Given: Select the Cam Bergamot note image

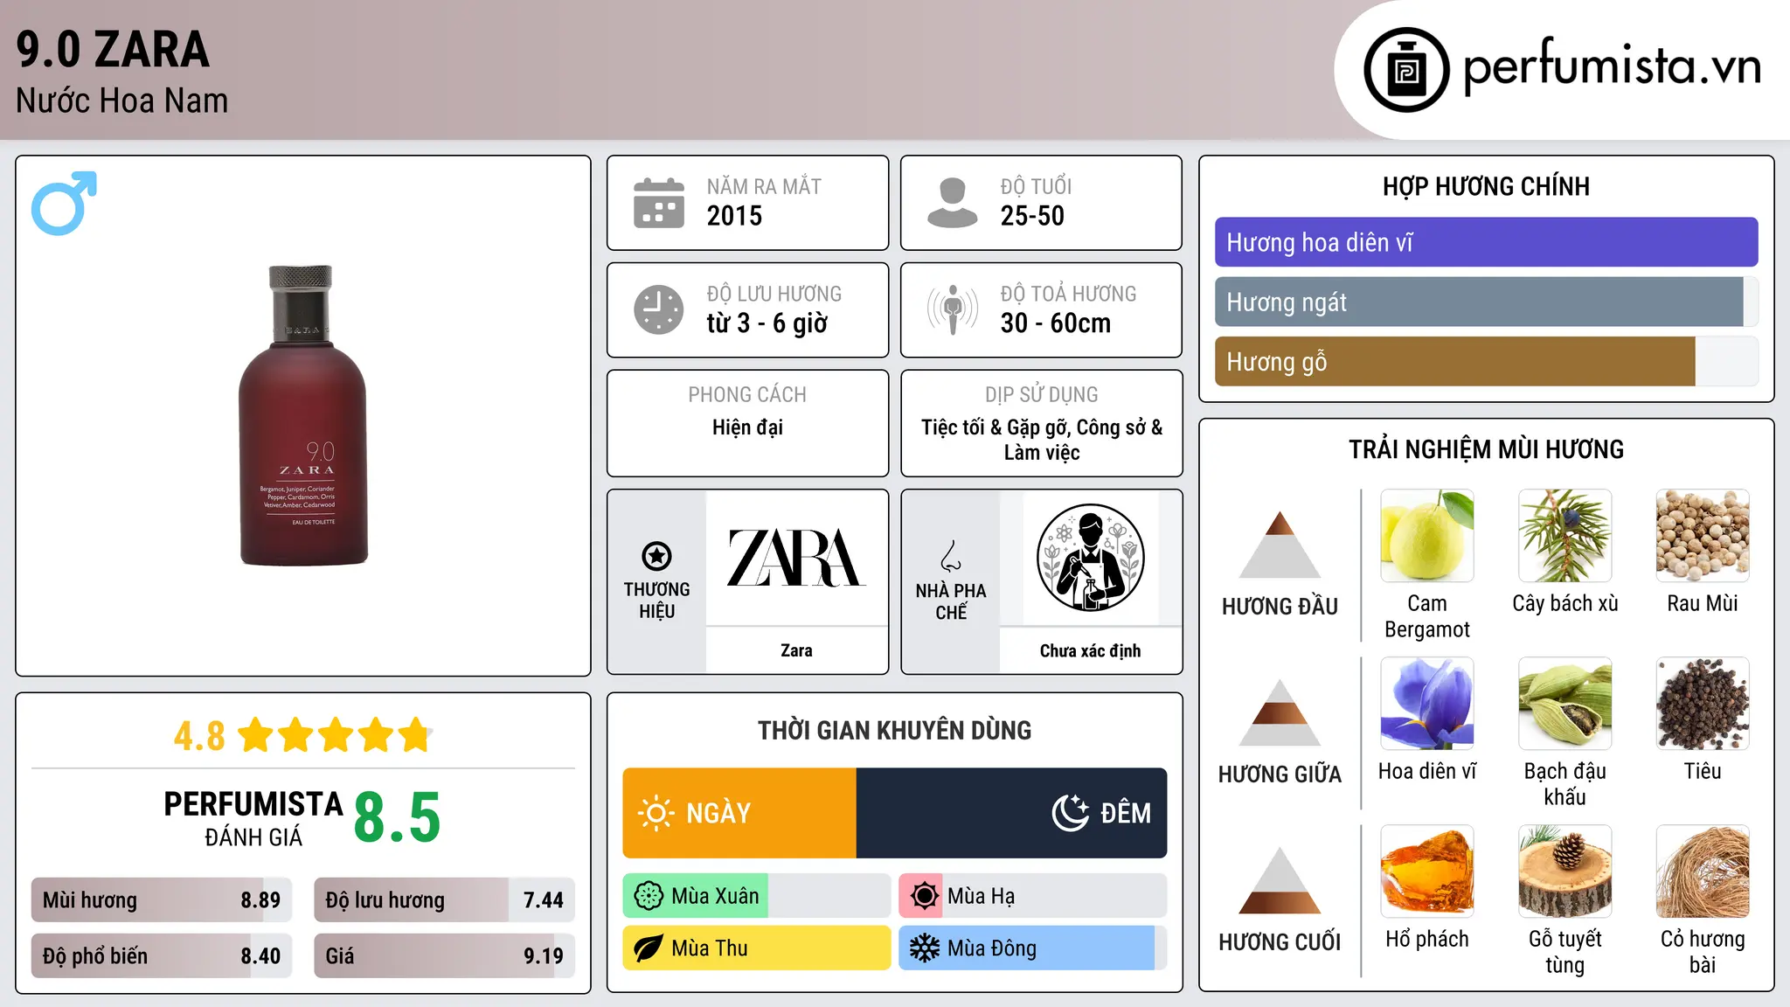Looking at the screenshot, I should 1427,536.
